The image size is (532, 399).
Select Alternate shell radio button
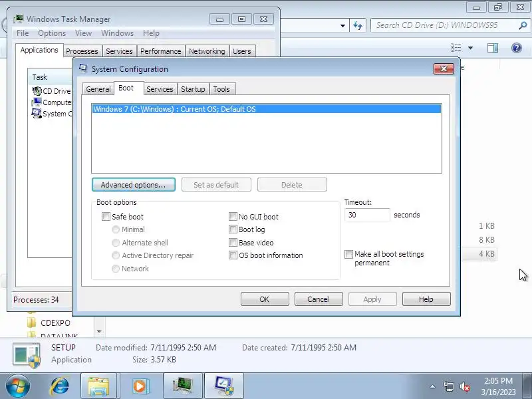tap(115, 243)
